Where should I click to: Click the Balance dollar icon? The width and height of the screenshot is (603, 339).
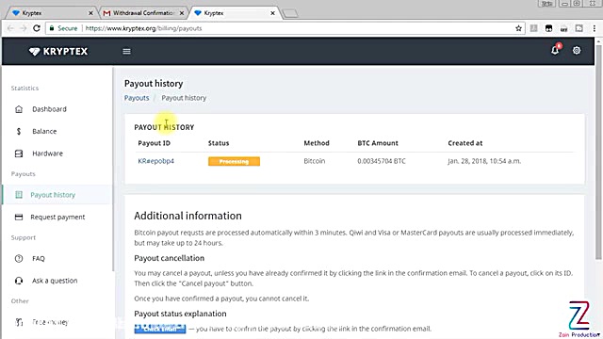tap(19, 132)
